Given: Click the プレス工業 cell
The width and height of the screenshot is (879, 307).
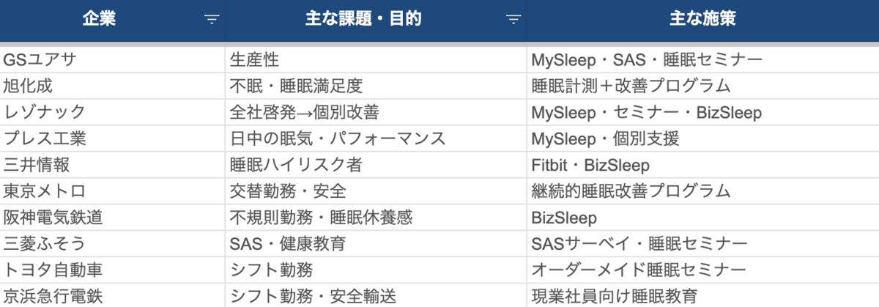Looking at the screenshot, I should 113,138.
